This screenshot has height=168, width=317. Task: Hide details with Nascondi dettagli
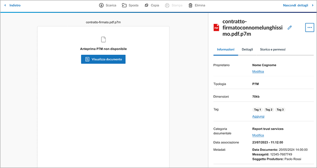[296, 6]
